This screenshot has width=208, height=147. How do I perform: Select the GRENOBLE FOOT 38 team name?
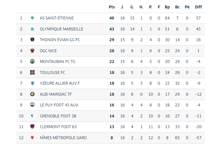(58, 116)
